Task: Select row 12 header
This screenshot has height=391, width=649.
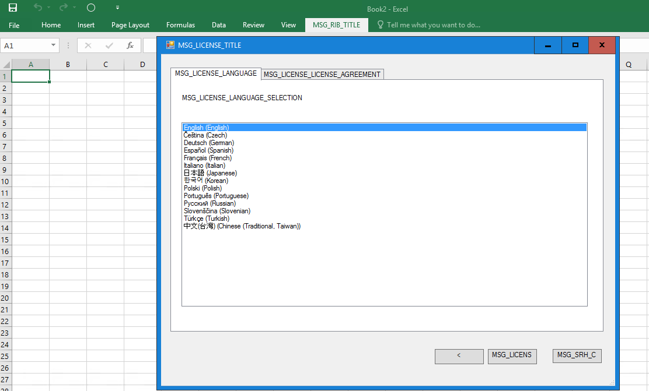Action: click(5, 205)
